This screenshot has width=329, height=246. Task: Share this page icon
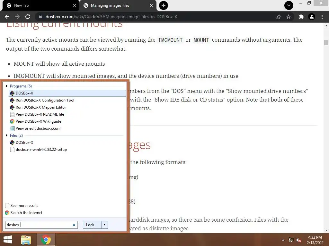point(278,17)
